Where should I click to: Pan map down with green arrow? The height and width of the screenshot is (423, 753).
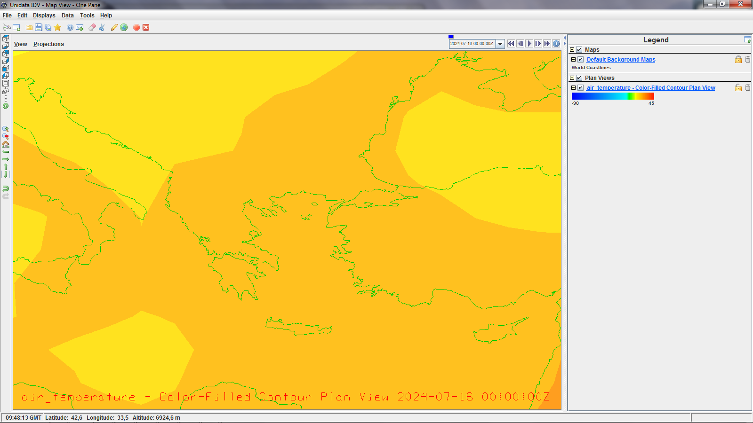click(6, 174)
